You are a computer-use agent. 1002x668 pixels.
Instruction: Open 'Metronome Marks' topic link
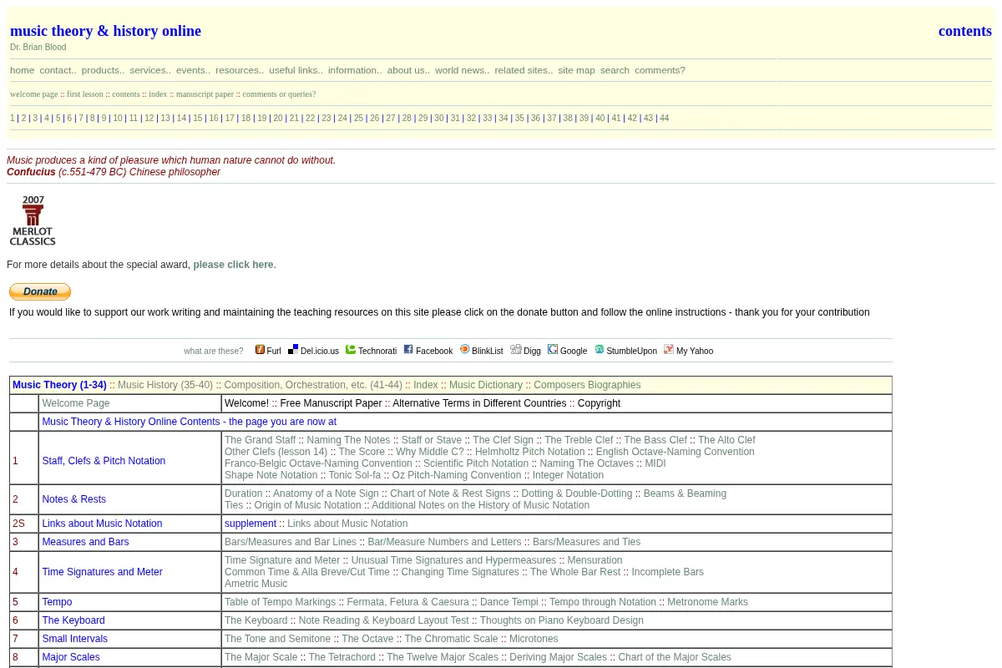point(707,602)
